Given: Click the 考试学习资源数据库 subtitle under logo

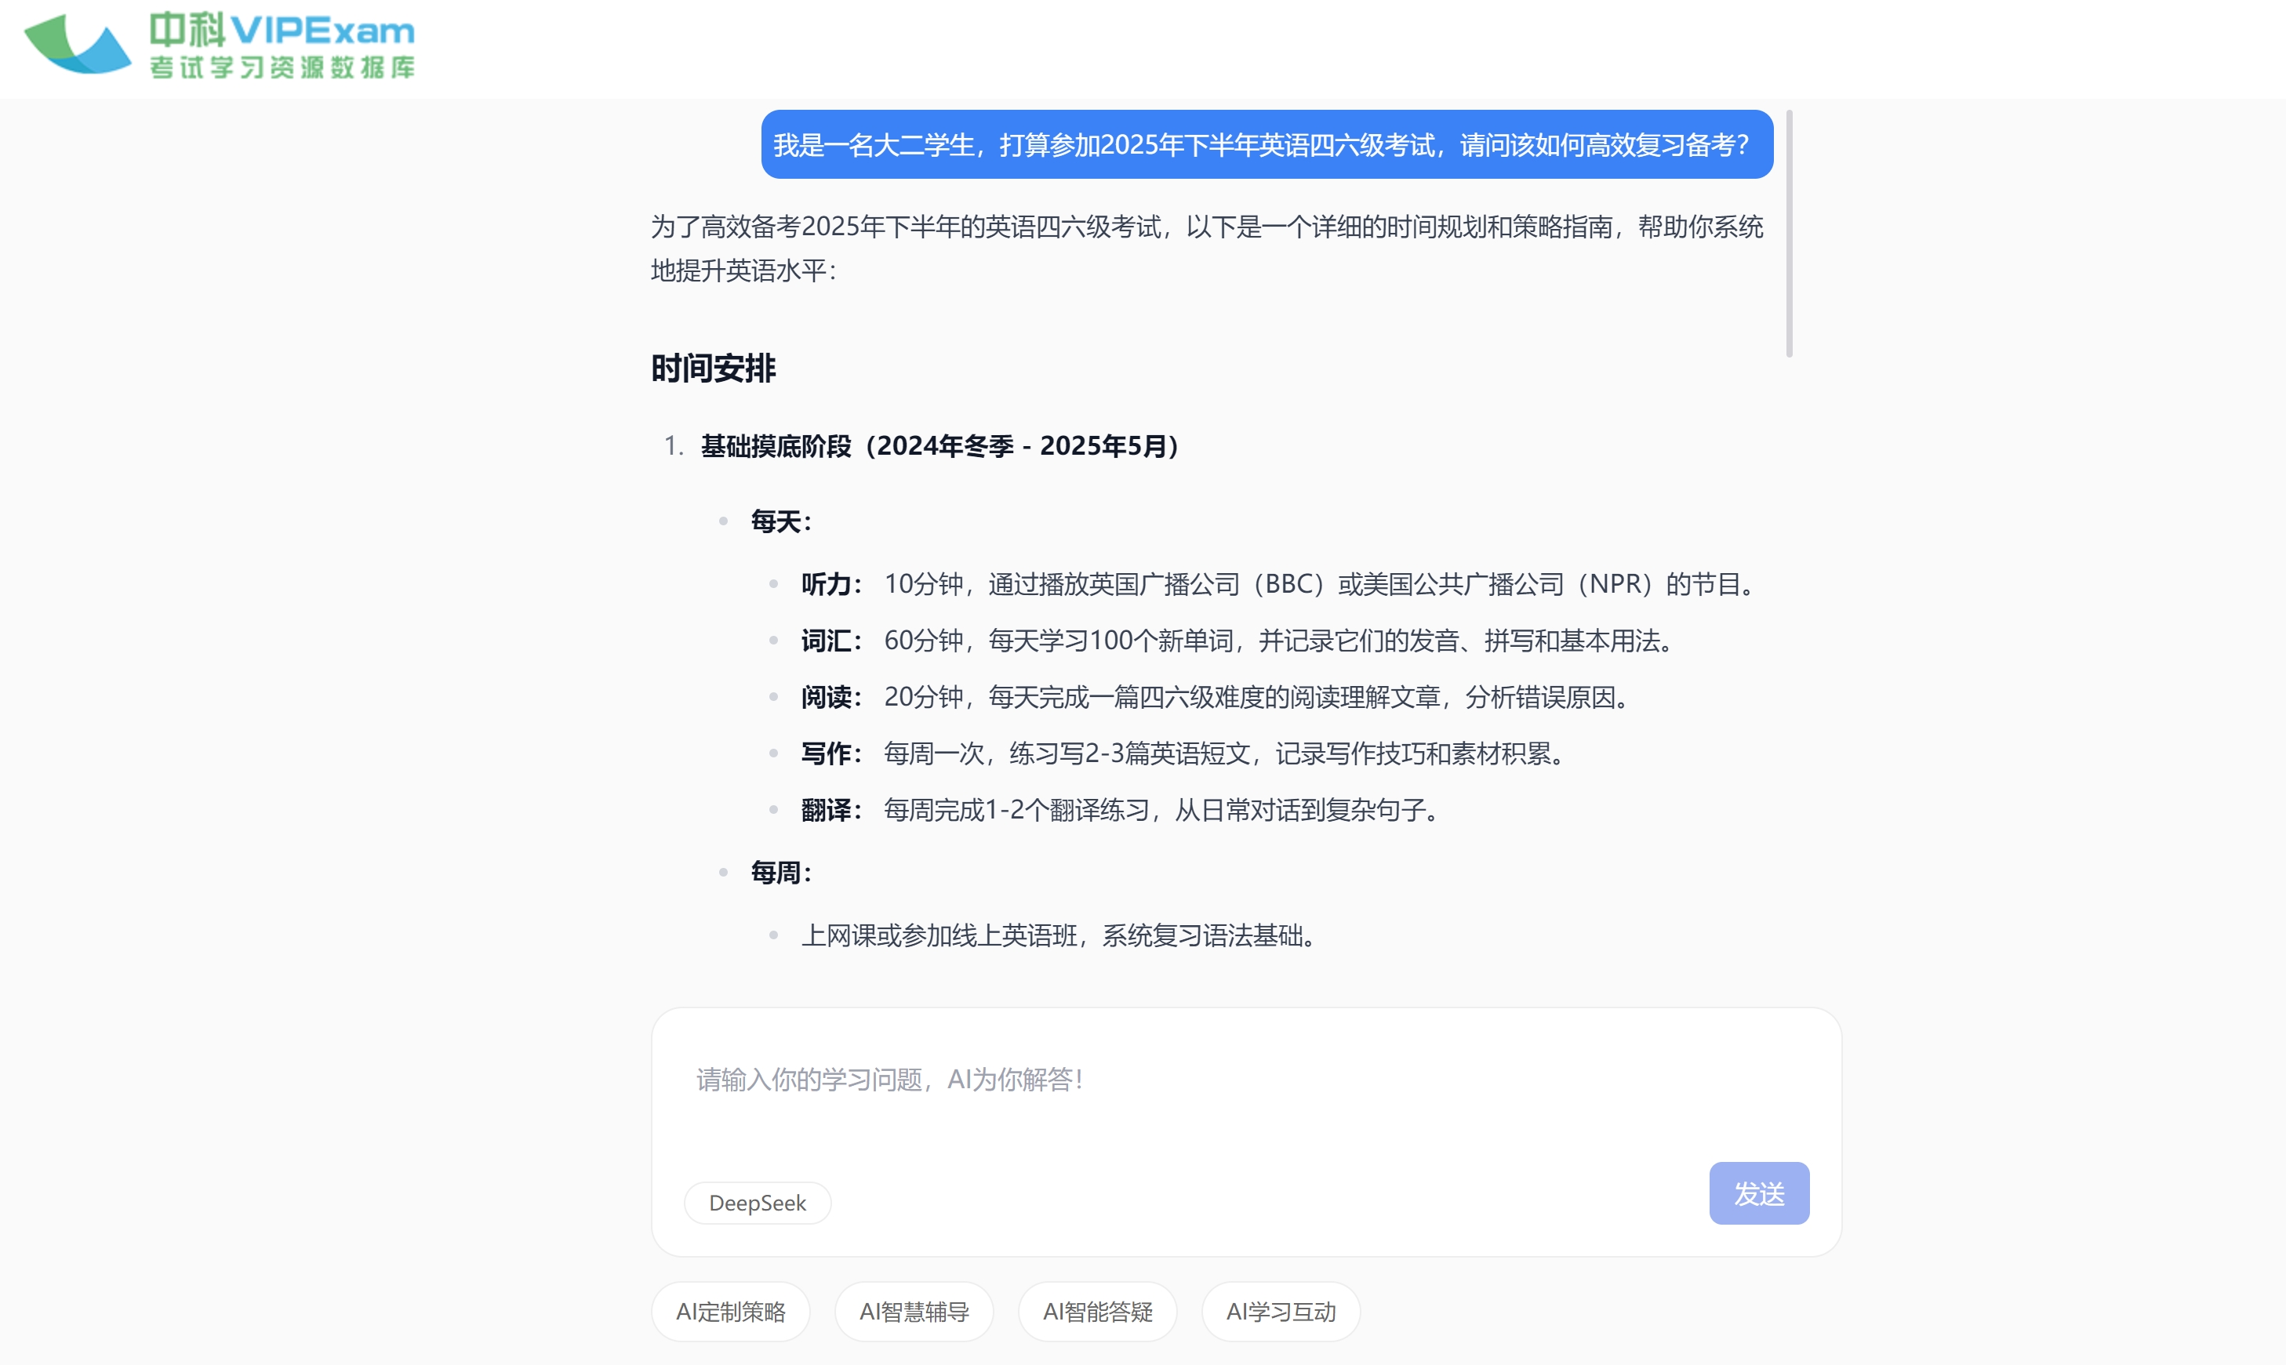Looking at the screenshot, I should coord(282,68).
